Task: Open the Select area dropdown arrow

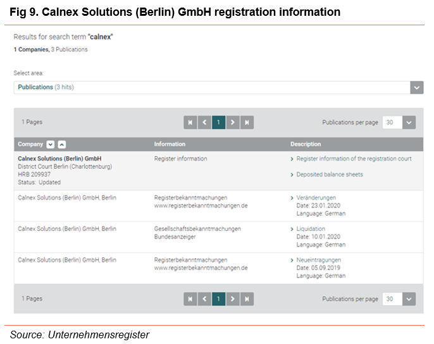Action: [x=417, y=88]
